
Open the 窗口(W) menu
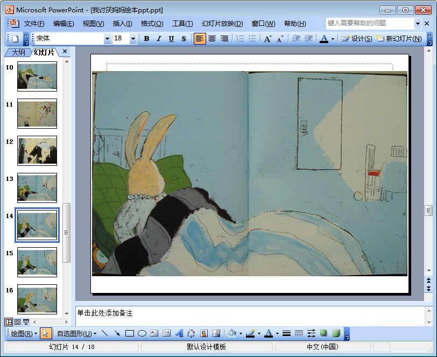point(263,24)
